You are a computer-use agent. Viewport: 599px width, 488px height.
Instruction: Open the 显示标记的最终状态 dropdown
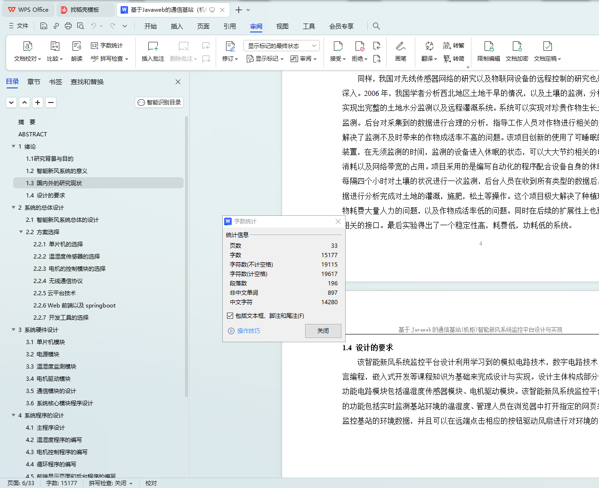pos(281,45)
